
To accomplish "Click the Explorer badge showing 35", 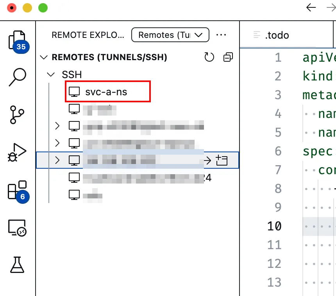I will tap(21, 46).
